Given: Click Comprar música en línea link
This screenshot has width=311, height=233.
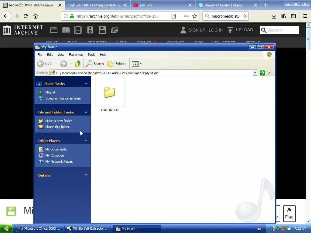Looking at the screenshot, I should [63, 98].
